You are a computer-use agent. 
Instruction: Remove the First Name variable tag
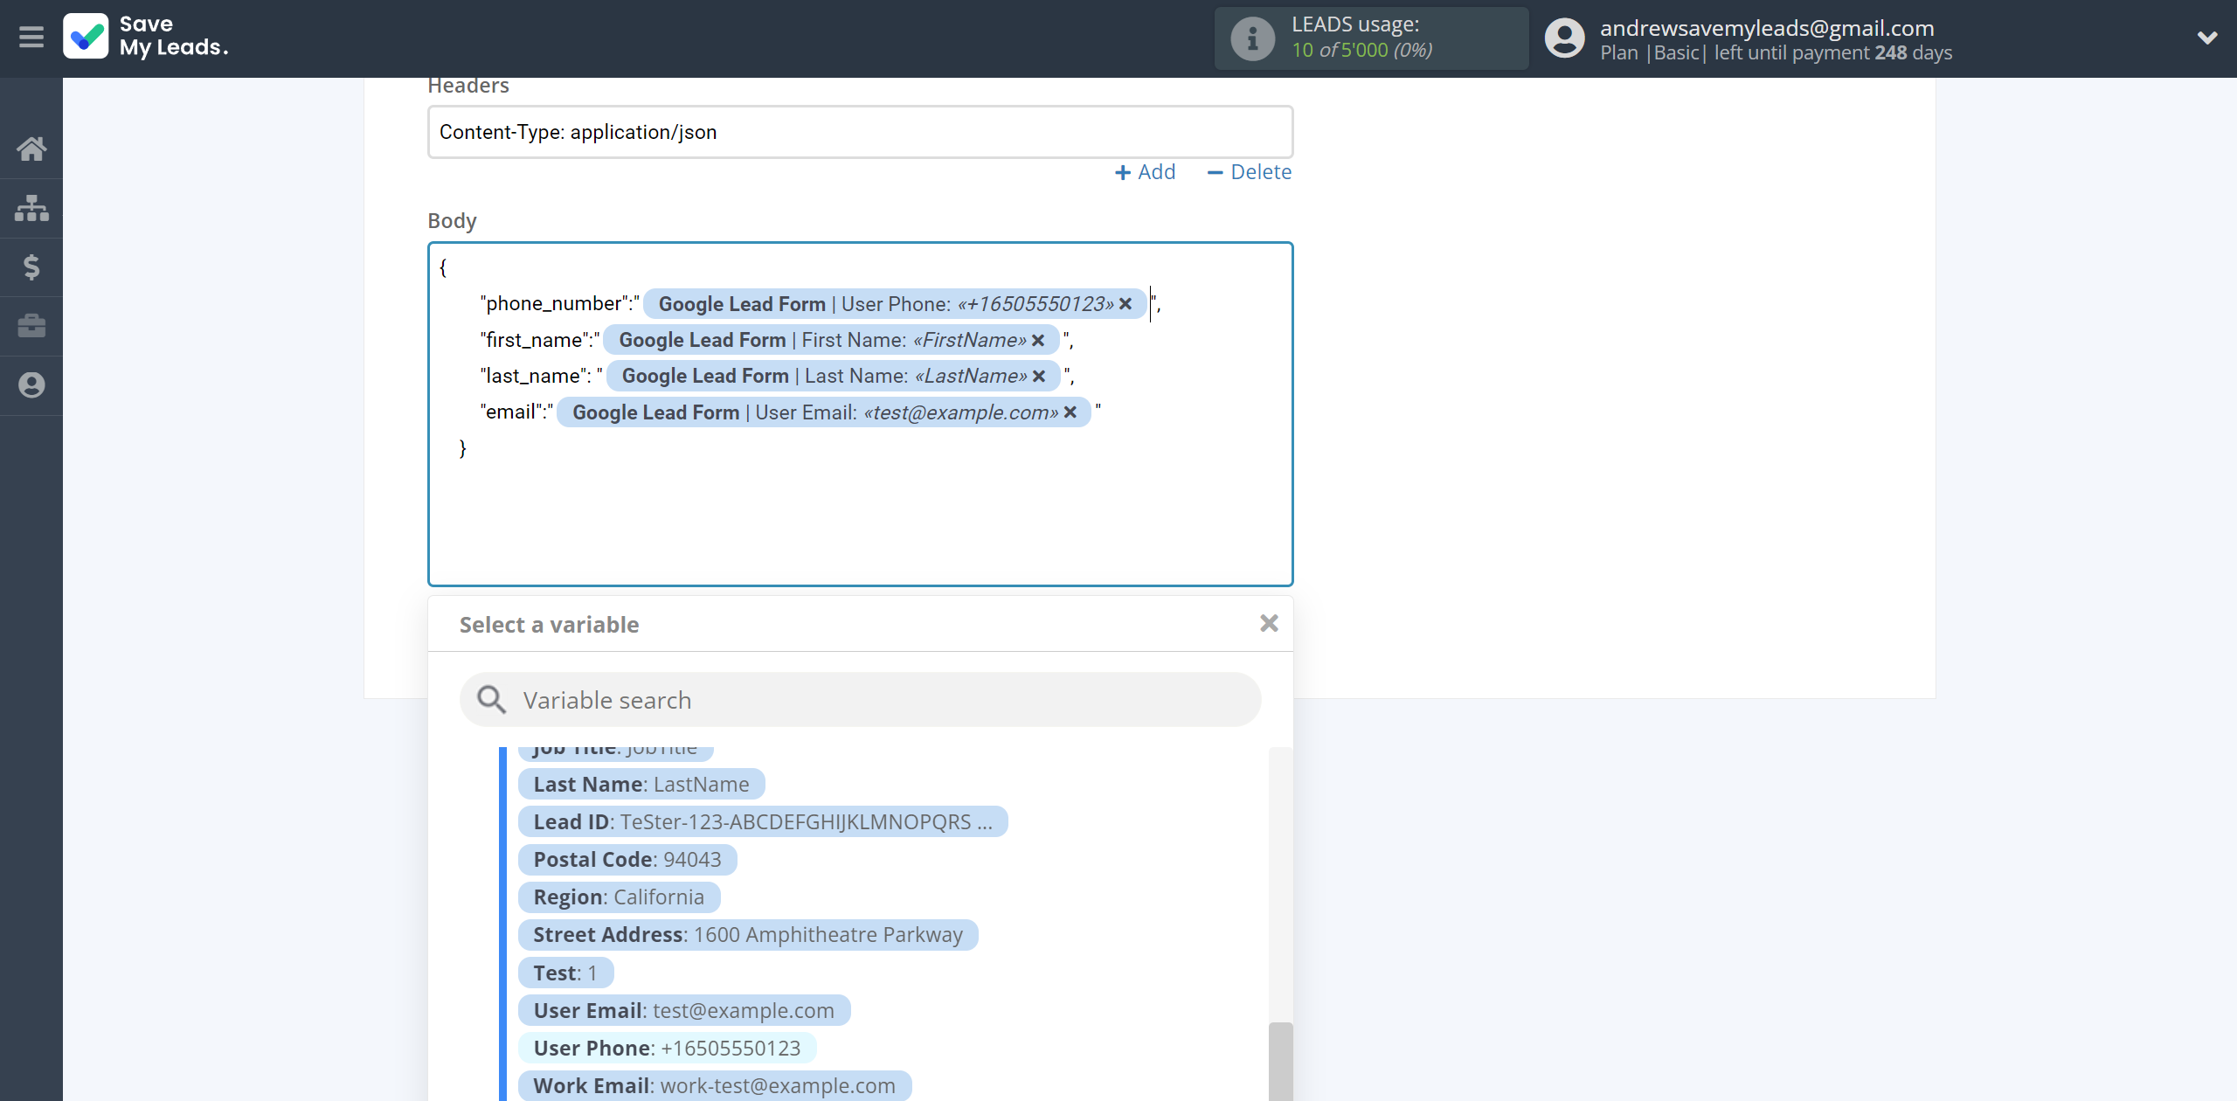tap(1038, 340)
